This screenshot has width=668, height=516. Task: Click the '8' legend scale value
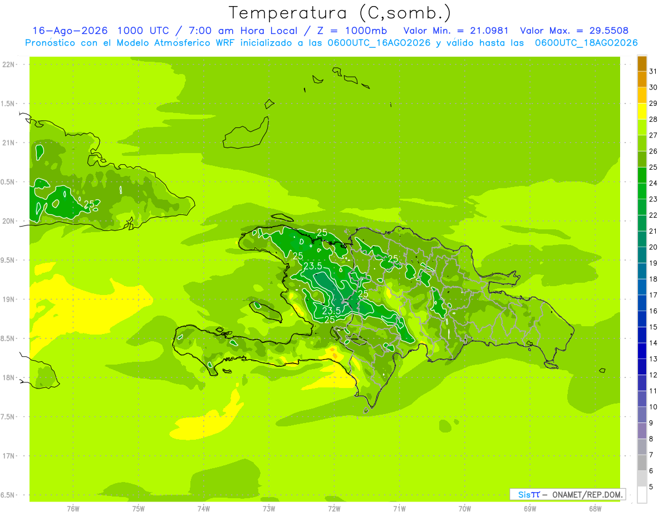tap(651, 439)
